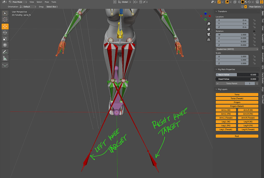The height and width of the screenshot is (178, 264).
Task: Activate the Cursor tool
Action: tap(5, 20)
